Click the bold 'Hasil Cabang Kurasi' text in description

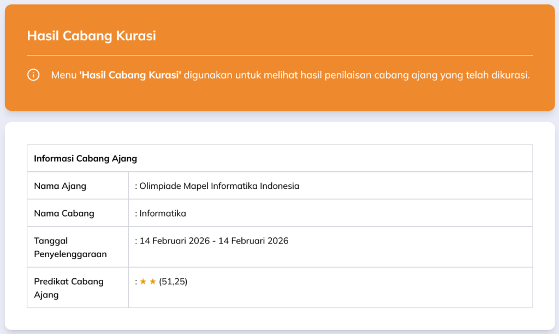[130, 75]
